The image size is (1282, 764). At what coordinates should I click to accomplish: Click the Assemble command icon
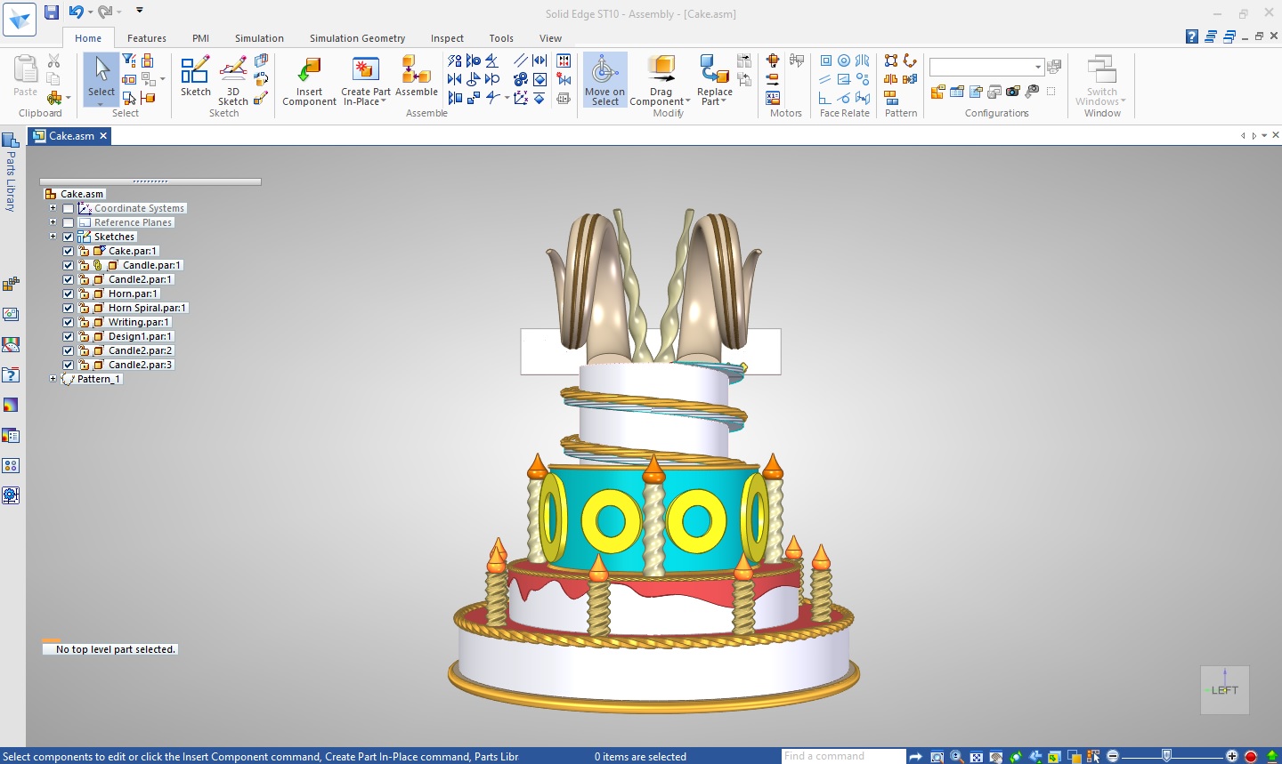(416, 71)
